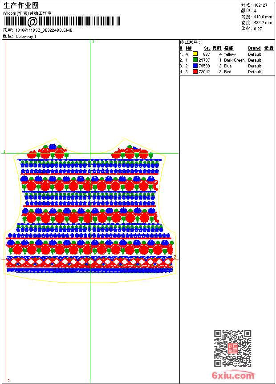Click the embroidery design preview
The image size is (276, 384).
90,211
